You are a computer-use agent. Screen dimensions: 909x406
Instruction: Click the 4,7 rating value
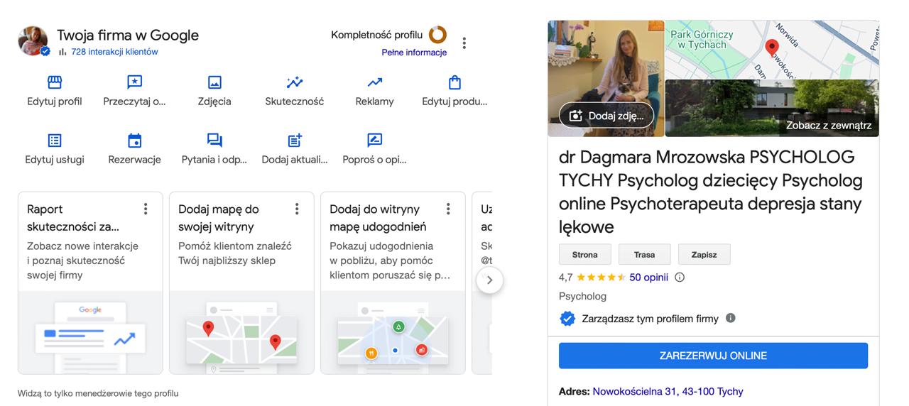click(566, 278)
